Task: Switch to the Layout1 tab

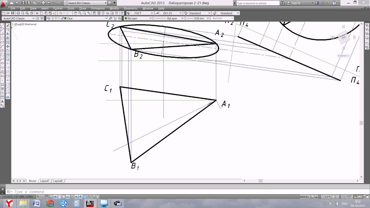Action: (x=45, y=181)
